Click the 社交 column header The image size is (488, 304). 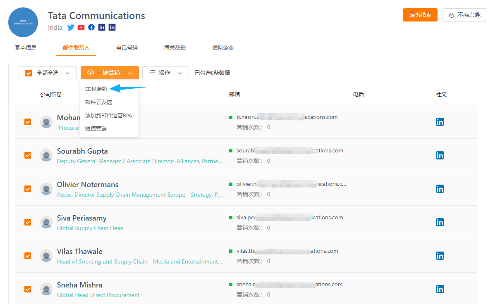(x=441, y=94)
